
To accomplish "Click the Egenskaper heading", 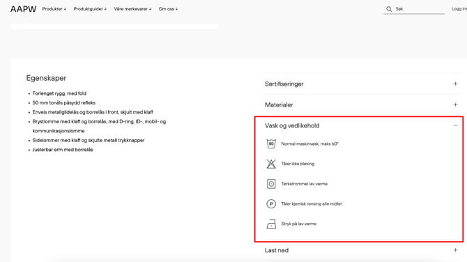I will 46,78.
